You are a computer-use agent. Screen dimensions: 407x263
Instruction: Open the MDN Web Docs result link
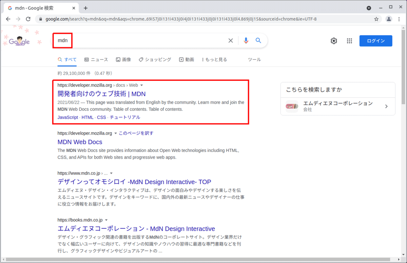[80, 142]
